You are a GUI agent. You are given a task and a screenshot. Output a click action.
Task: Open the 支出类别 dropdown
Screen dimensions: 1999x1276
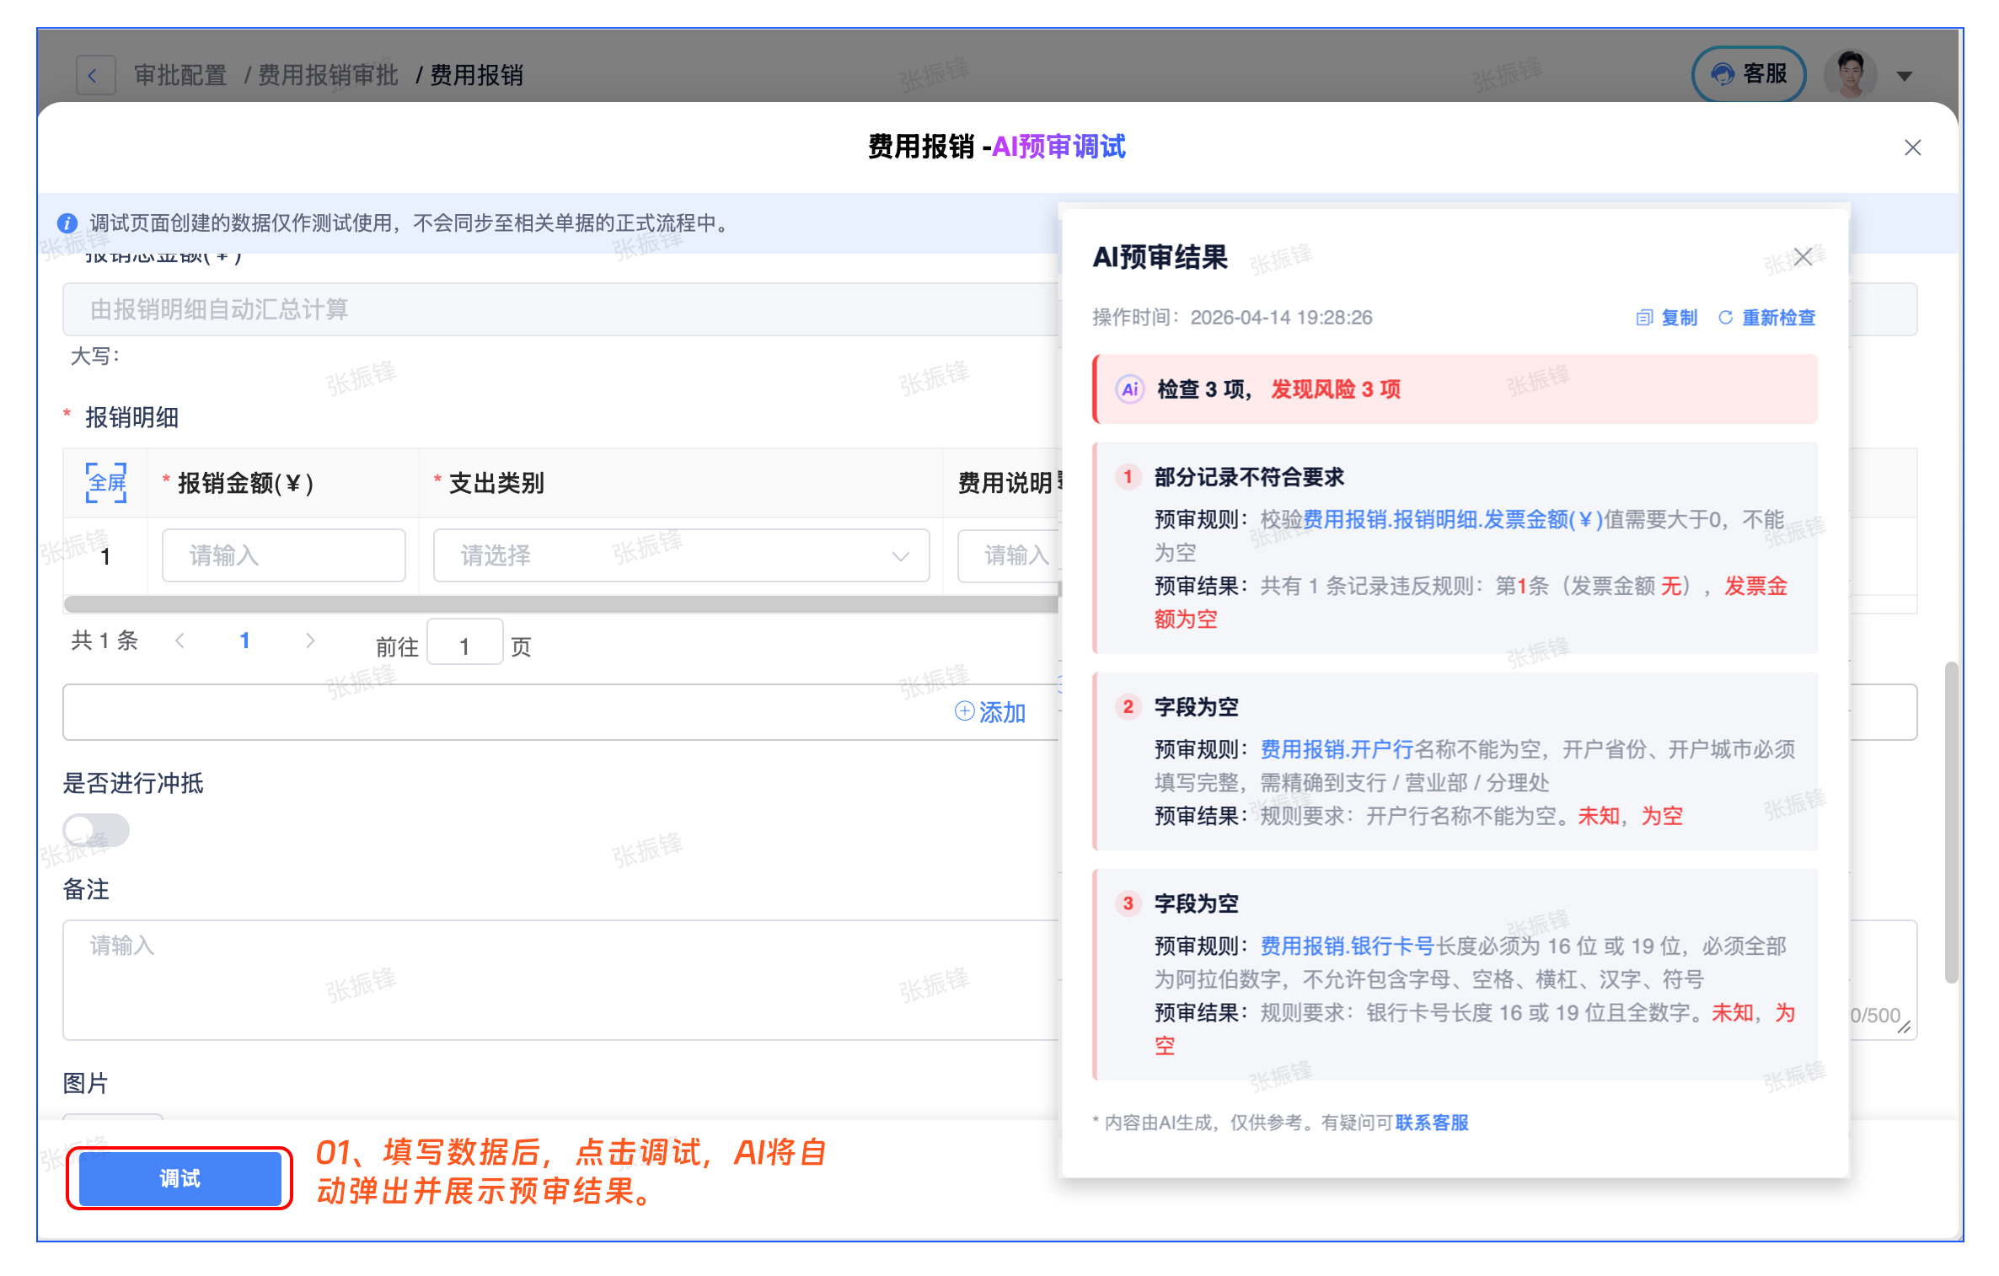680,555
